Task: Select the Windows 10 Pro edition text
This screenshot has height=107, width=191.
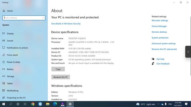Action: [x=76, y=92]
